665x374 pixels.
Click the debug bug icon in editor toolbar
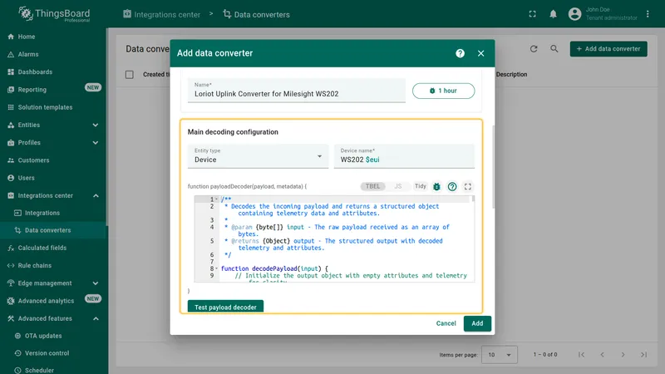pyautogui.click(x=436, y=186)
